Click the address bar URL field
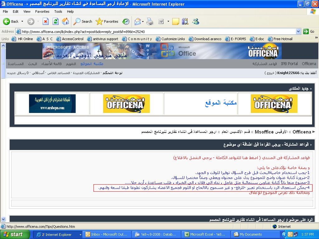319x239 pixels. tap(156, 31)
